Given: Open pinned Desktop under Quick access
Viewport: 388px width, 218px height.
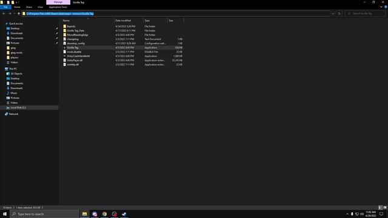Looking at the screenshot, I should pyautogui.click(x=15, y=28).
